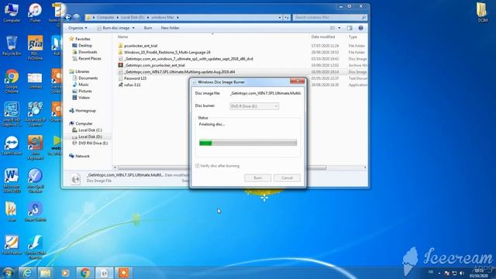Select the Password 123 text file
This screenshot has height=279, width=496.
click(x=135, y=78)
